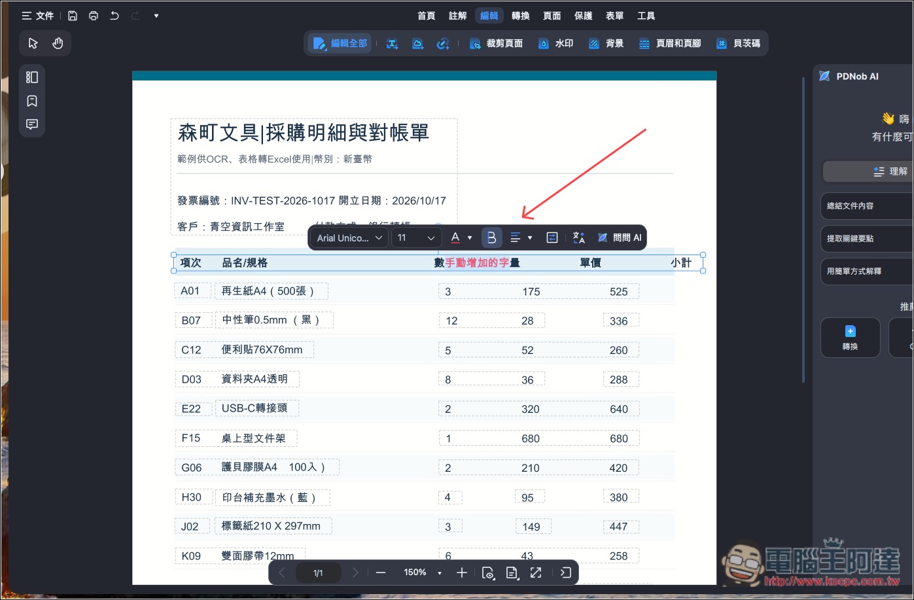Open the font family dropdown Arial Unico...

pos(349,238)
